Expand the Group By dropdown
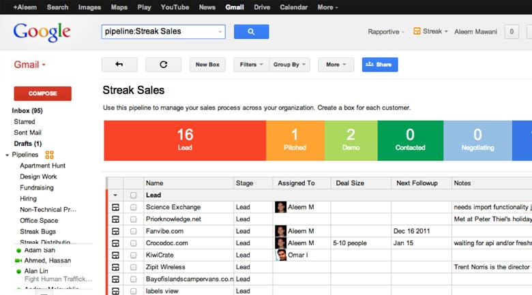This screenshot has width=532, height=295. tap(291, 65)
